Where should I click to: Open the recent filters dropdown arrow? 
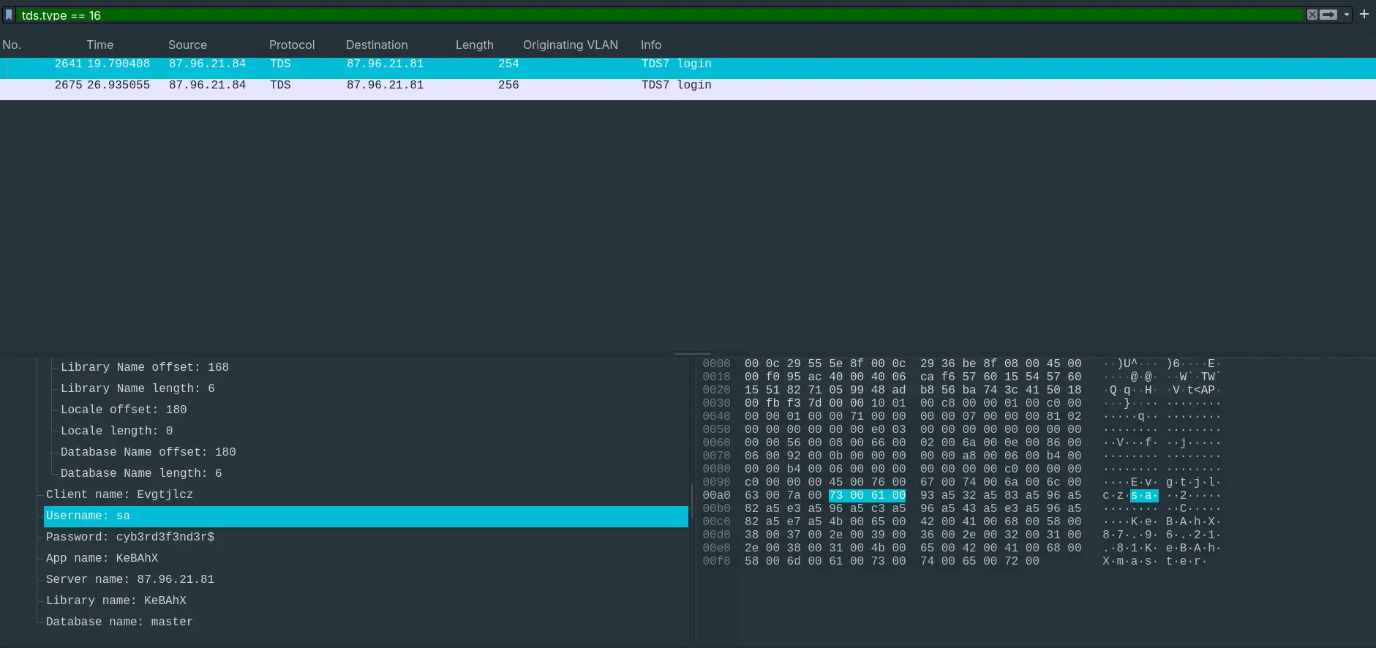(x=1346, y=15)
